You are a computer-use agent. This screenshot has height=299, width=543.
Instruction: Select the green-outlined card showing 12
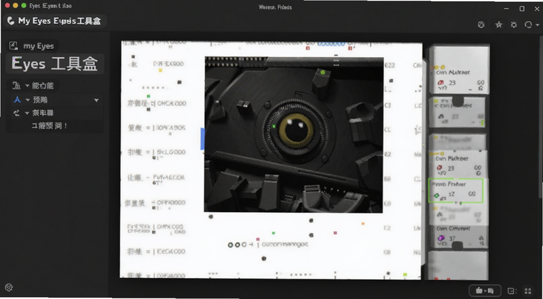[x=455, y=190]
